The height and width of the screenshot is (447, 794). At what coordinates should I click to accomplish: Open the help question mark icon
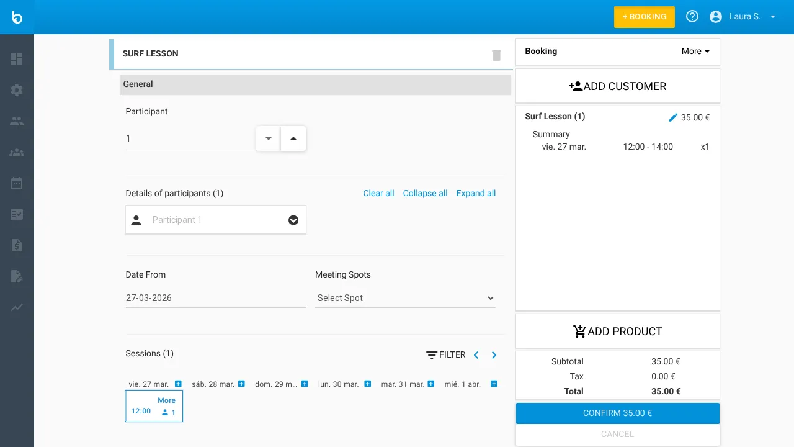click(x=692, y=17)
